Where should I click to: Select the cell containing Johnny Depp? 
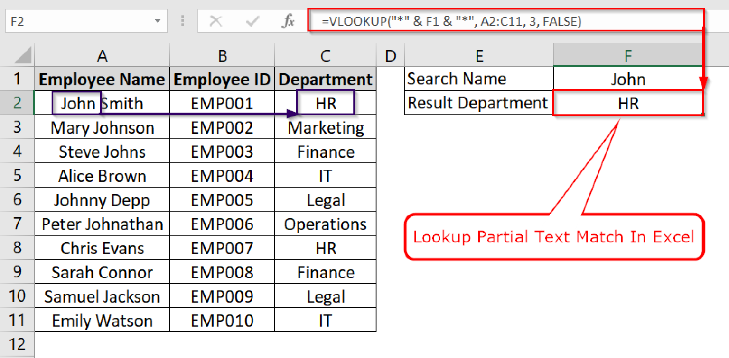pos(102,199)
